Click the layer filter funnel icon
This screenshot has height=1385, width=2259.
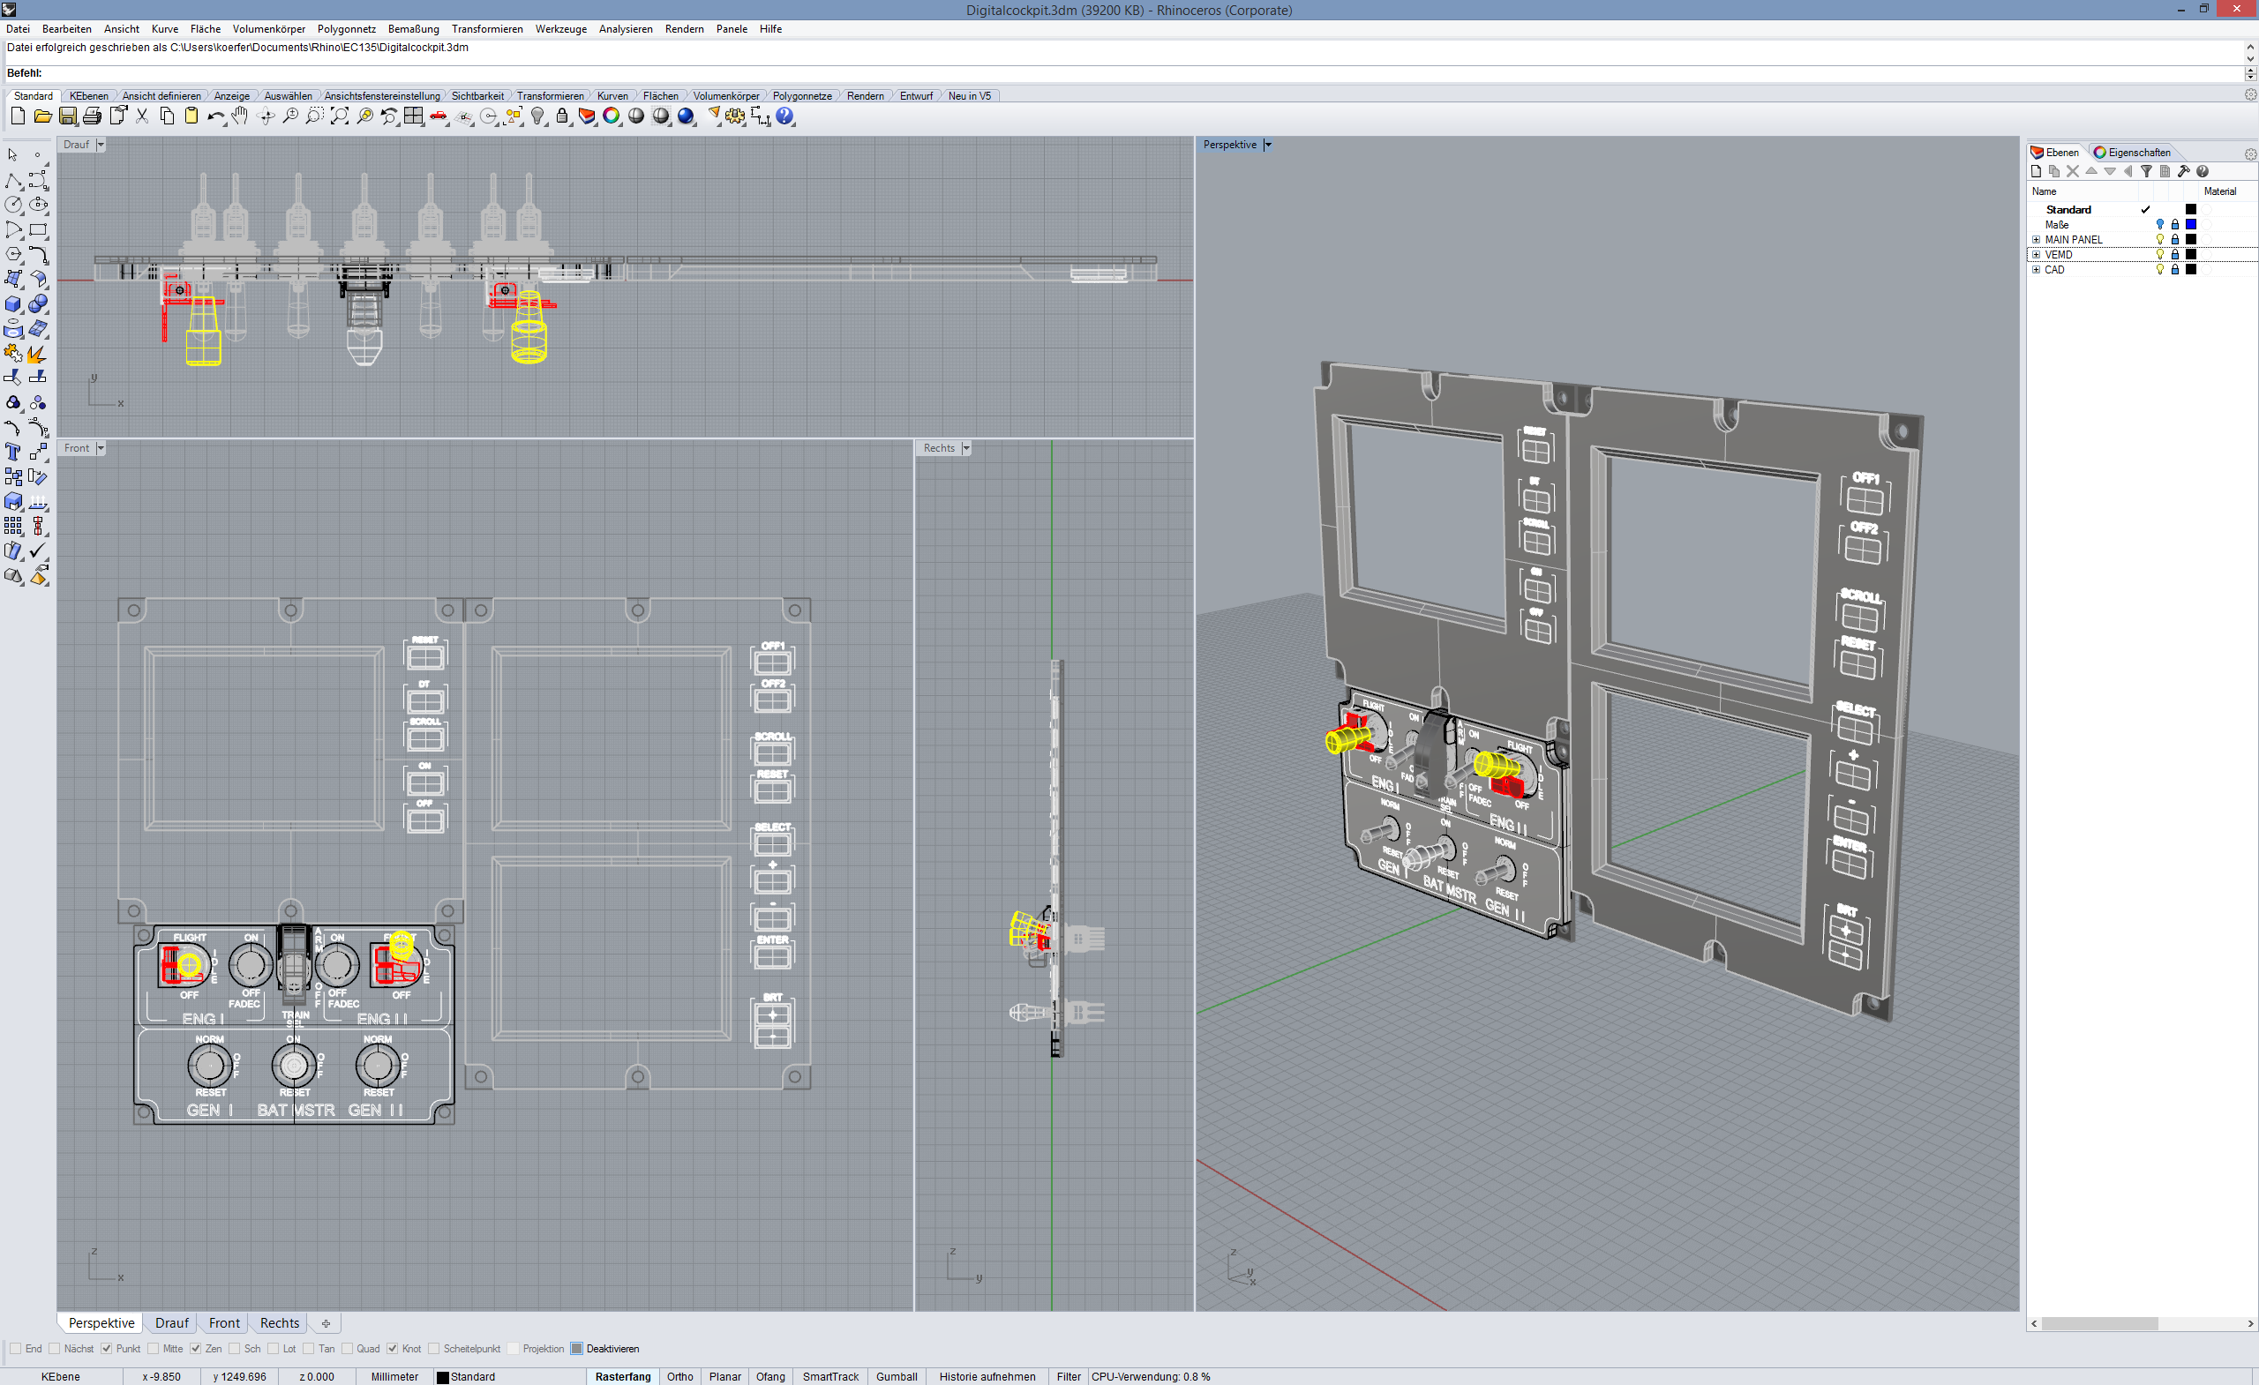2146,171
